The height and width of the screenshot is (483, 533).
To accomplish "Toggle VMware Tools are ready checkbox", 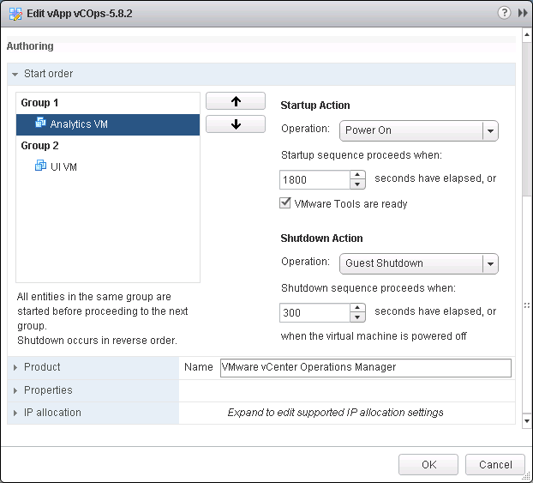I will [x=286, y=204].
